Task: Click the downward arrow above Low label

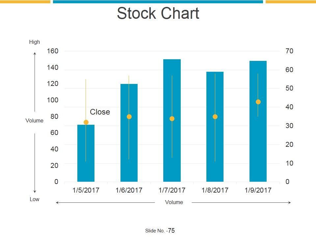Action: coord(35,190)
